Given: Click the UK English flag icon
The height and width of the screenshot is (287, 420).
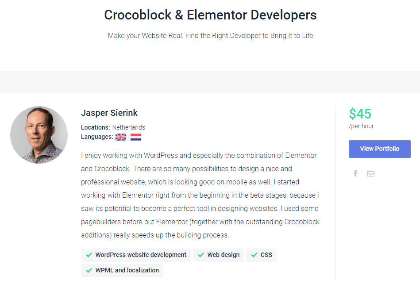Looking at the screenshot, I should click(121, 137).
